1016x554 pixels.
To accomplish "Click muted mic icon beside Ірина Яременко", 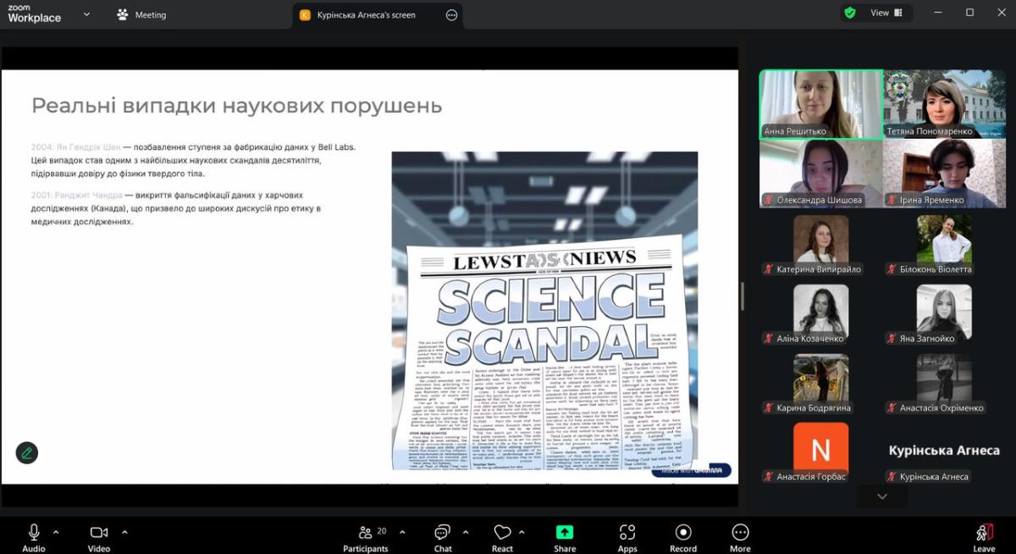I will [x=892, y=200].
